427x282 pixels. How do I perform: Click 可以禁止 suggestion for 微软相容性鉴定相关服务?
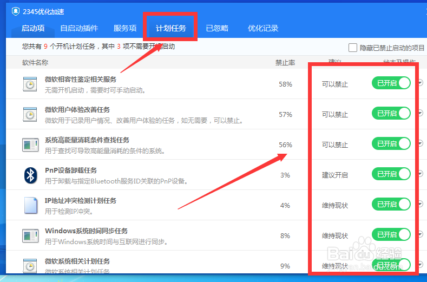click(335, 84)
